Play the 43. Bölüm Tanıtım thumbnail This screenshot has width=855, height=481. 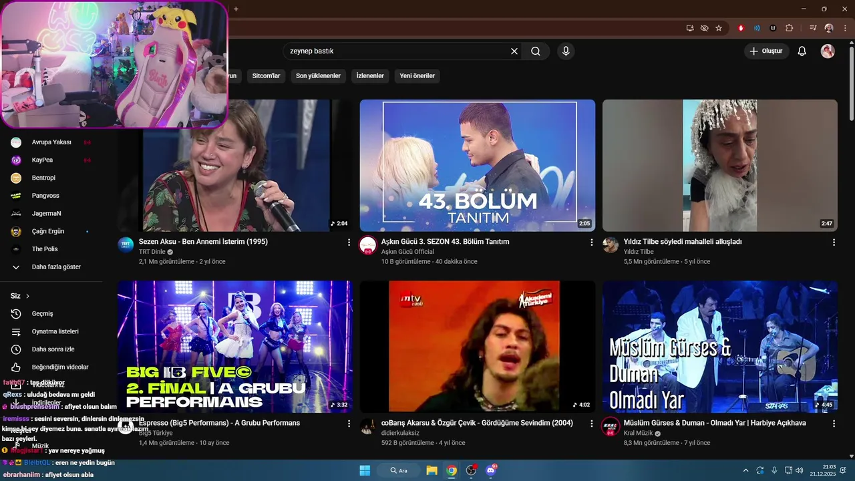[477, 165]
